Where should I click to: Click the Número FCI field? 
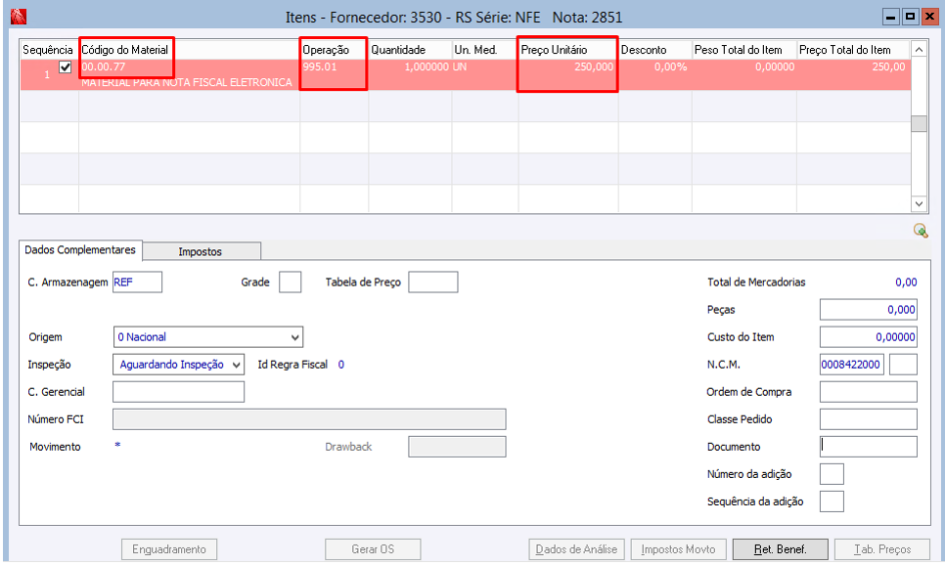coord(309,419)
